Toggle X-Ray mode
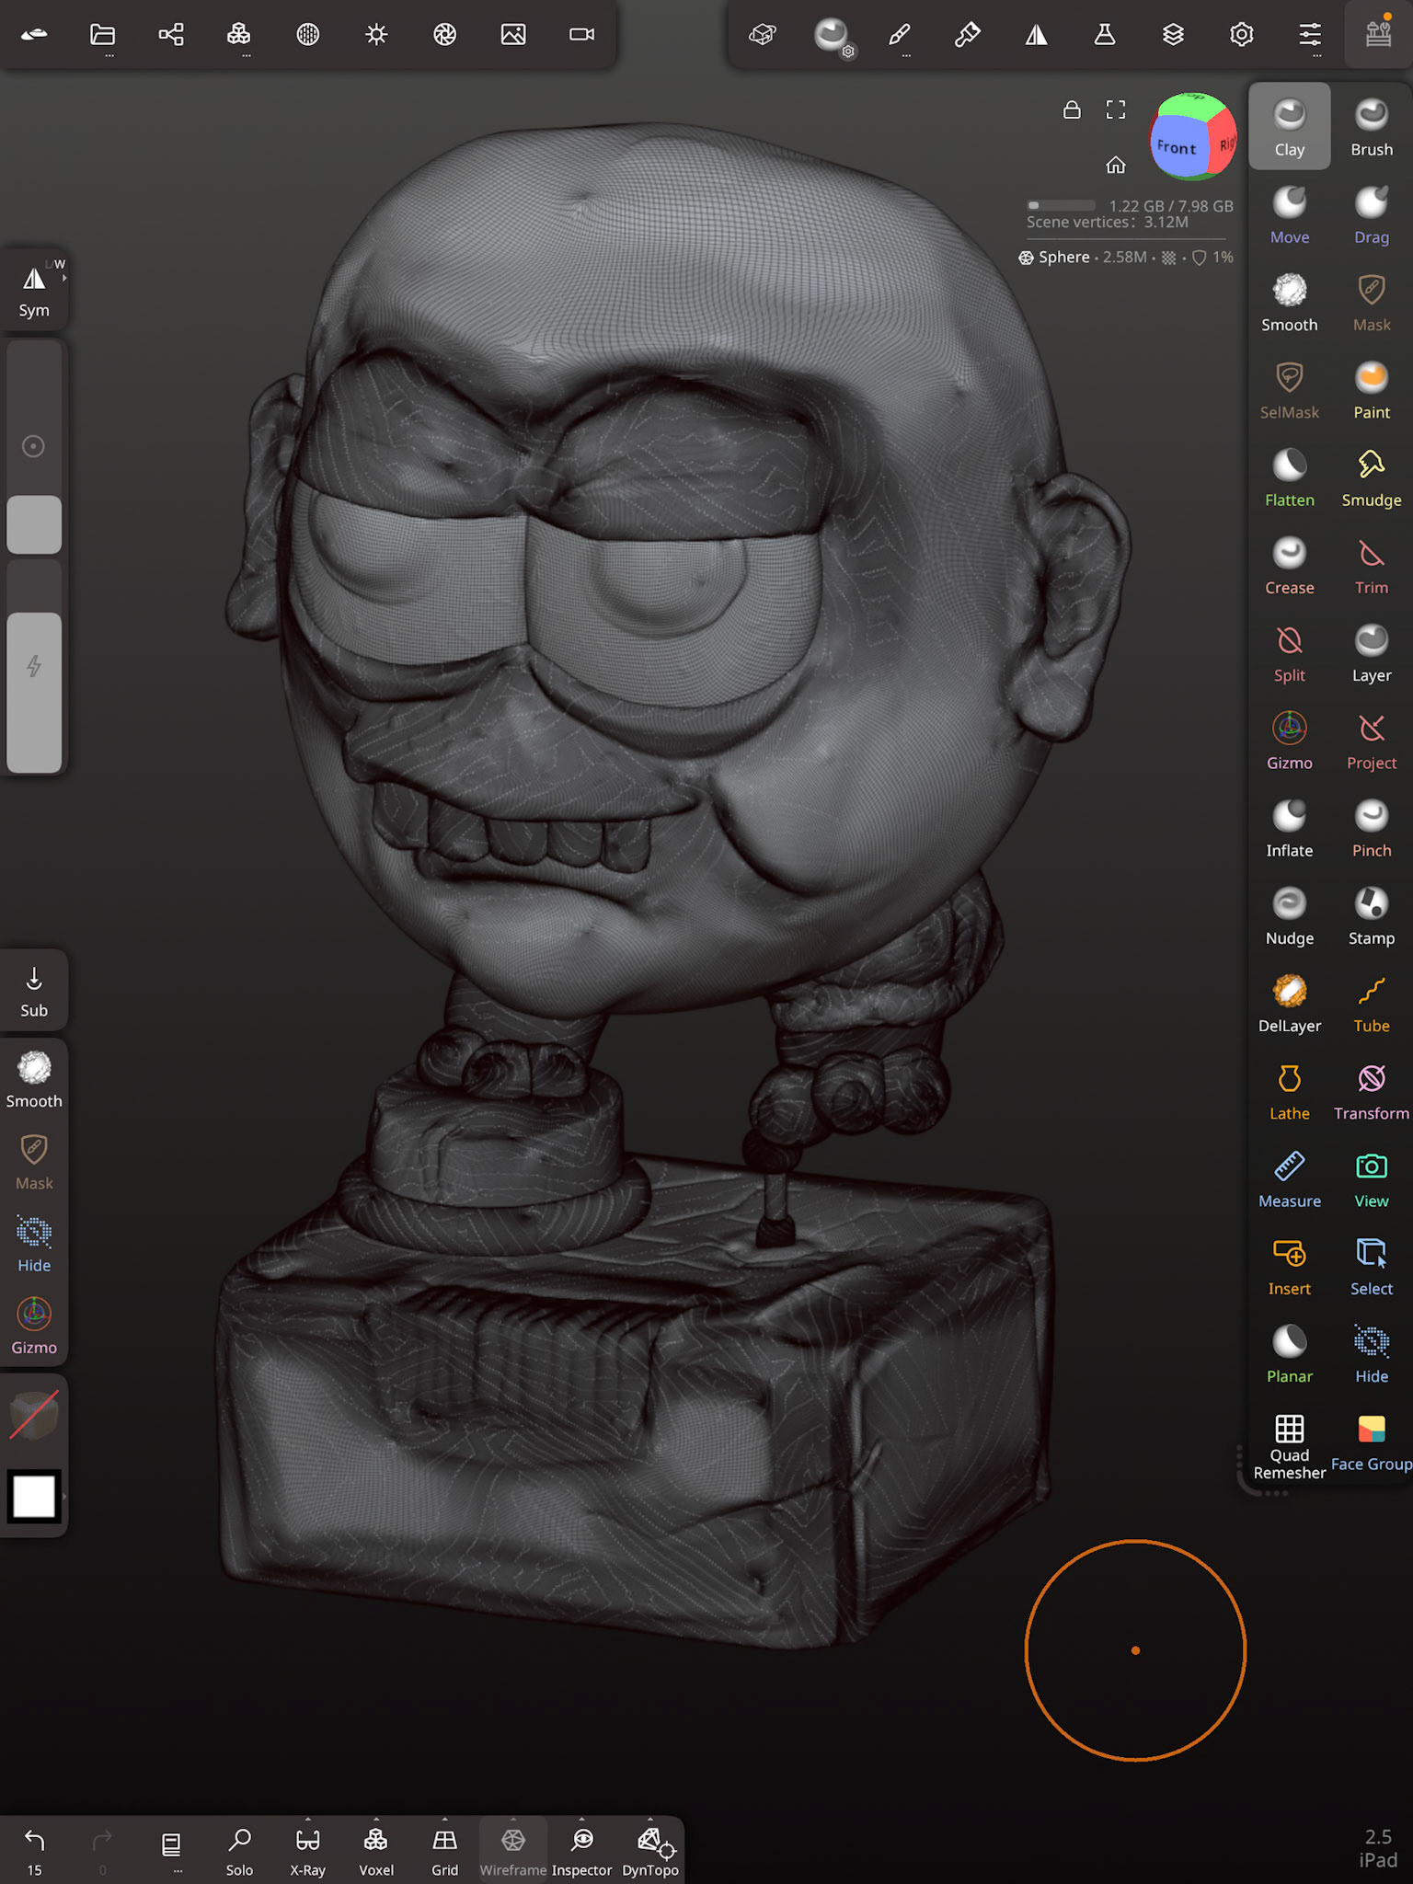1413x1884 pixels. click(x=307, y=1851)
